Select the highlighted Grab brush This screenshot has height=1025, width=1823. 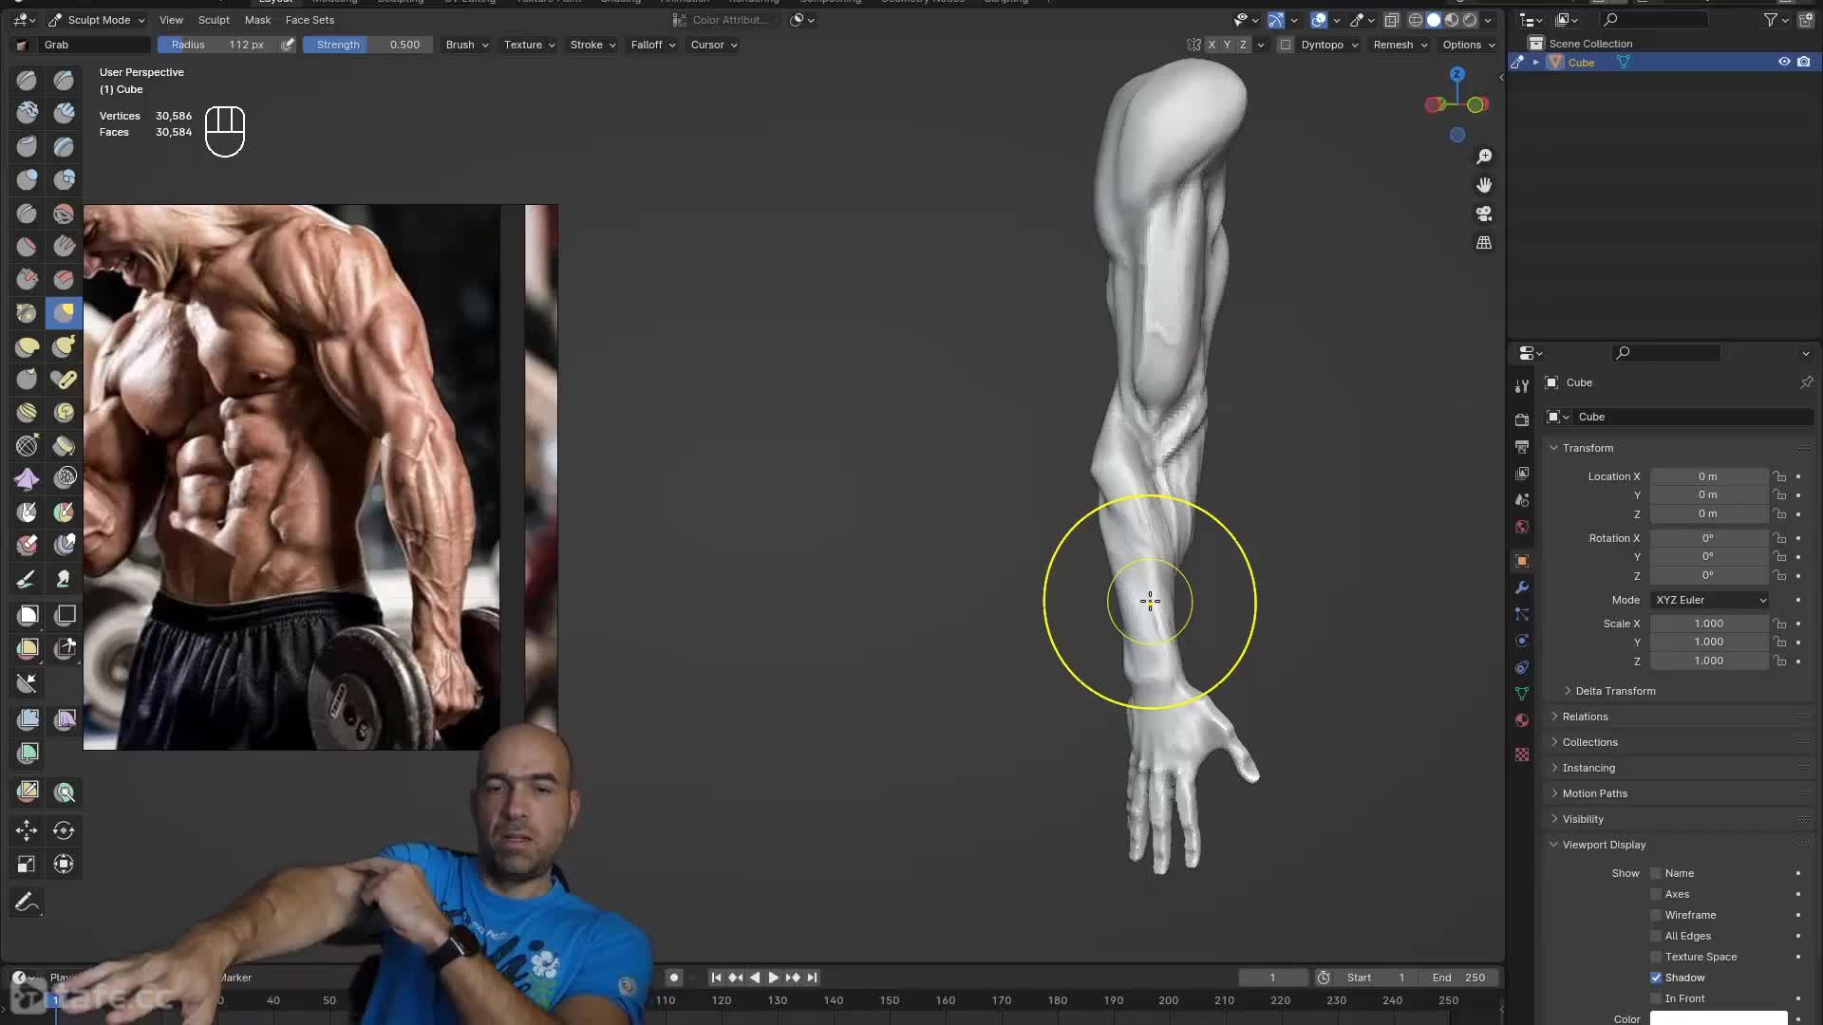64,312
